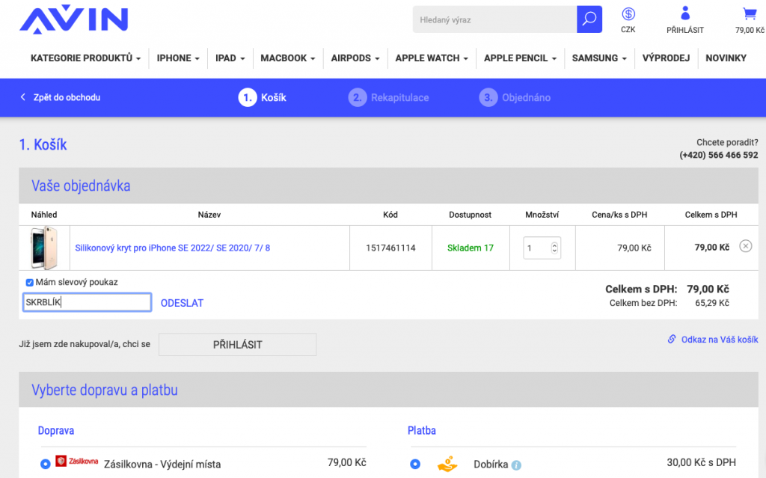Open the iPad menu dropdown
The height and width of the screenshot is (478, 766).
tap(230, 58)
